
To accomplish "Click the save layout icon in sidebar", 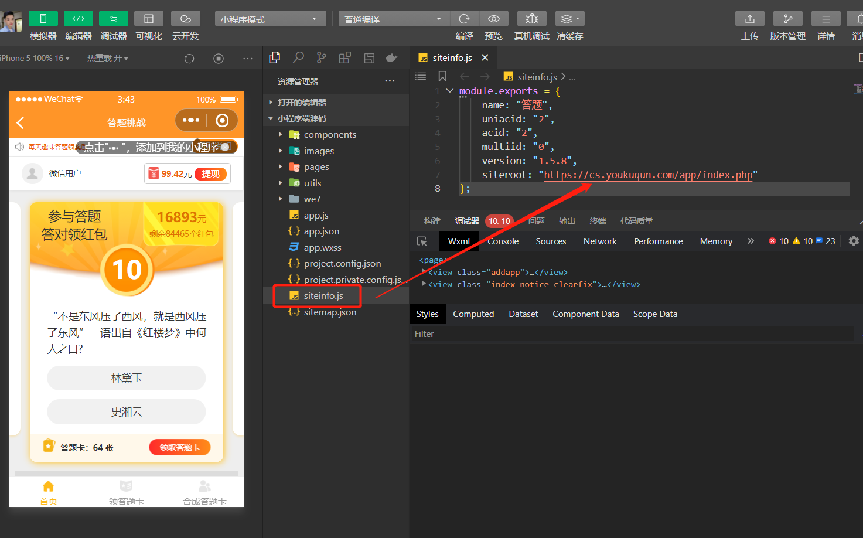I will point(369,57).
